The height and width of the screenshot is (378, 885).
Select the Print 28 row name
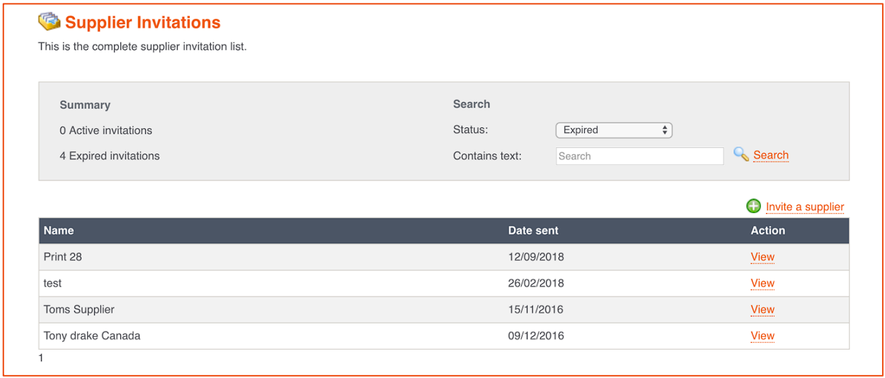click(x=63, y=257)
